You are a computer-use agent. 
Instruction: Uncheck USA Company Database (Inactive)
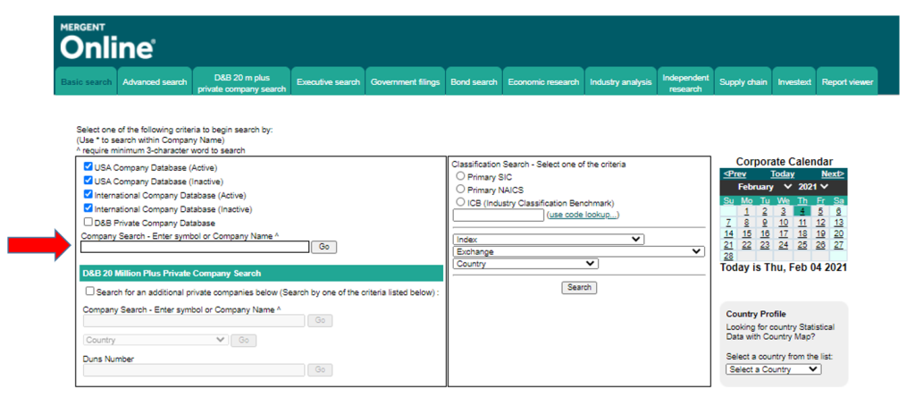click(88, 181)
